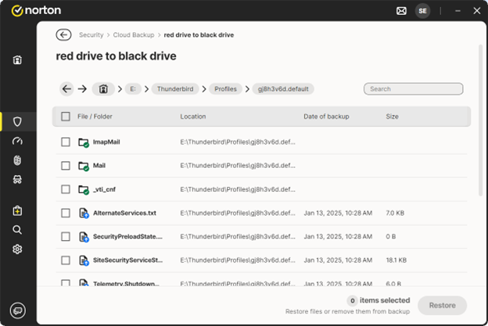Open the Security shield sidebar icon
488x326 pixels.
coord(17,121)
